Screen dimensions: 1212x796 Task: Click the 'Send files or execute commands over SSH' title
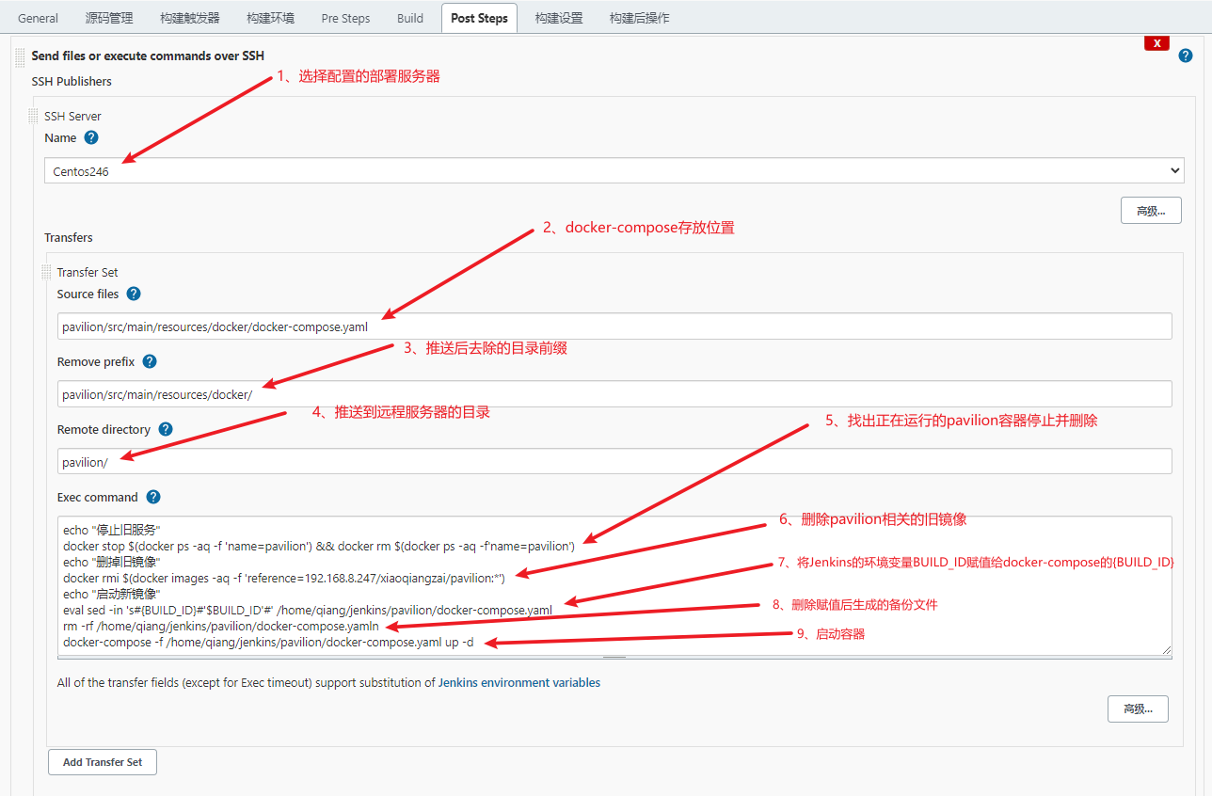tap(148, 56)
